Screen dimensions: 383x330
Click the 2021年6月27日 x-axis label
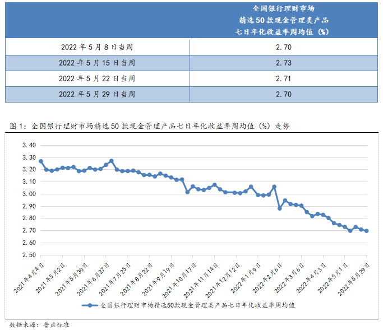93,275
